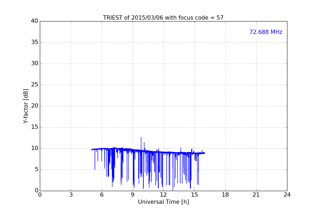Click x-axis tick label 3
This screenshot has width=319, height=212.
point(71,195)
